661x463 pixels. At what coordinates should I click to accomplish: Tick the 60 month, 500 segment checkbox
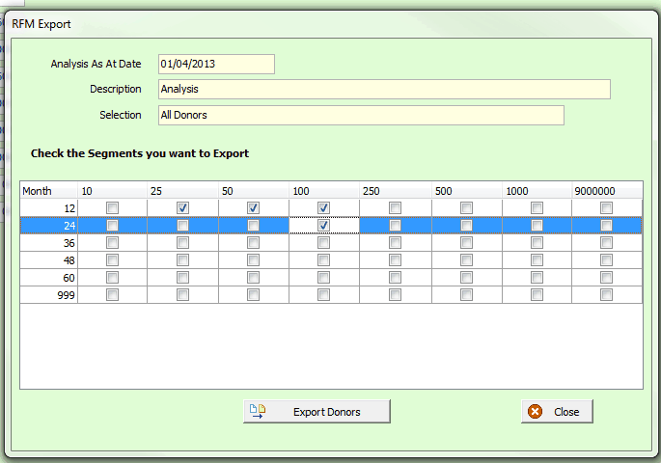466,278
